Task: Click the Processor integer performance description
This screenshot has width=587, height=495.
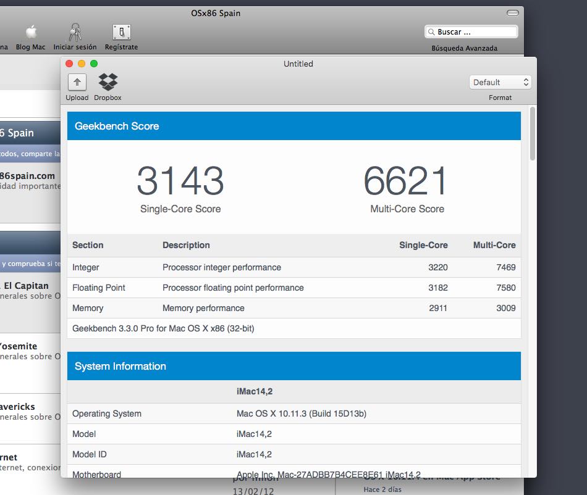Action: tap(222, 267)
